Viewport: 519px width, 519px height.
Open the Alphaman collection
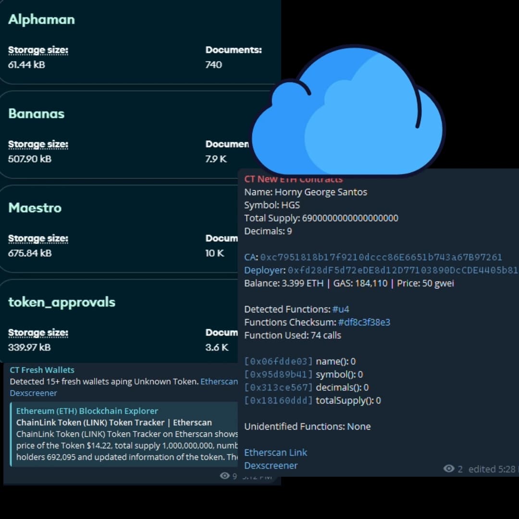click(41, 20)
